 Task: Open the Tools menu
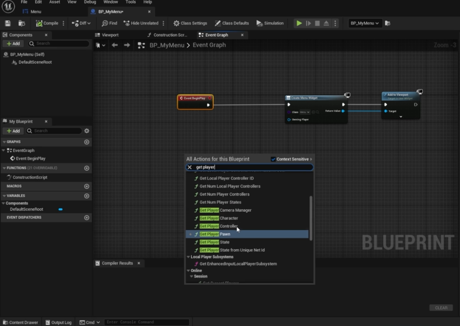pyautogui.click(x=131, y=2)
